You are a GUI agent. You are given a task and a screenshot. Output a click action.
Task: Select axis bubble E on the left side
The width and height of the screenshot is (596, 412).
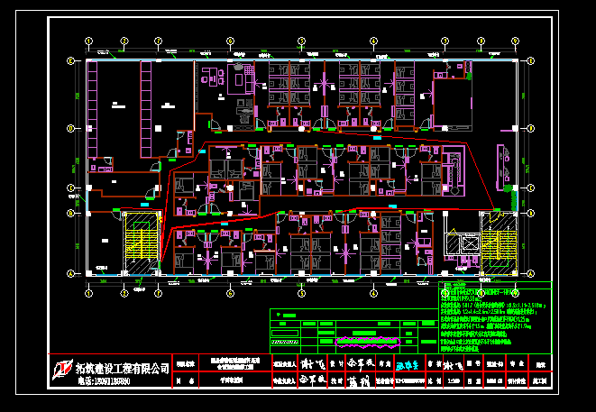(70, 60)
